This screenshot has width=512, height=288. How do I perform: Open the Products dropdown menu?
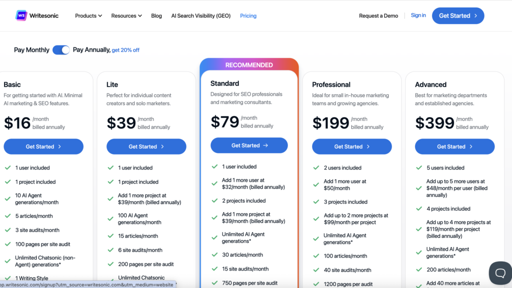pyautogui.click(x=88, y=15)
